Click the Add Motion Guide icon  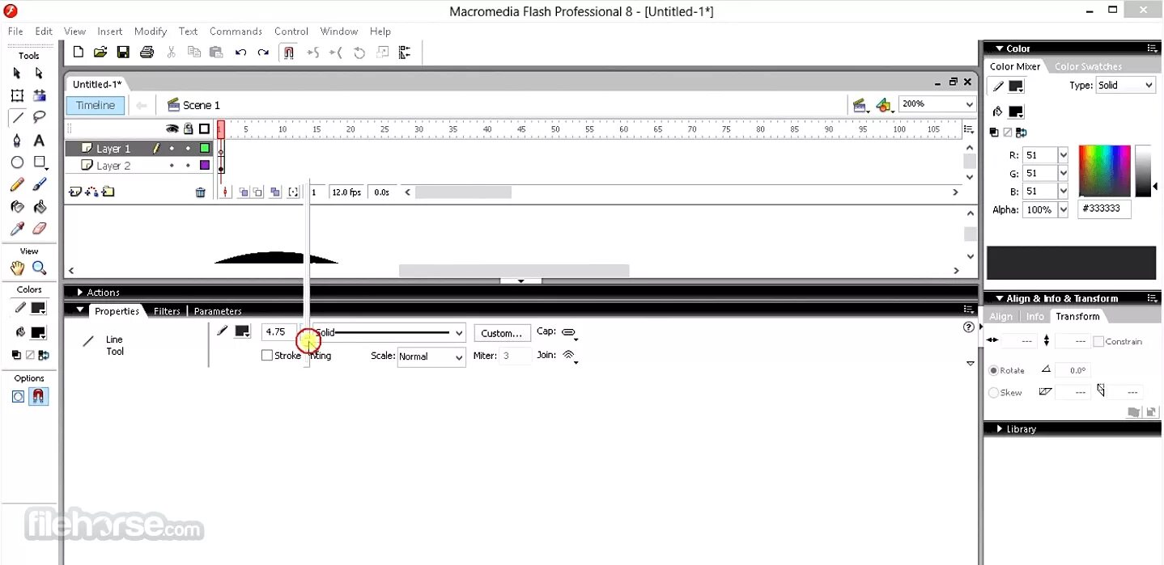(x=91, y=192)
